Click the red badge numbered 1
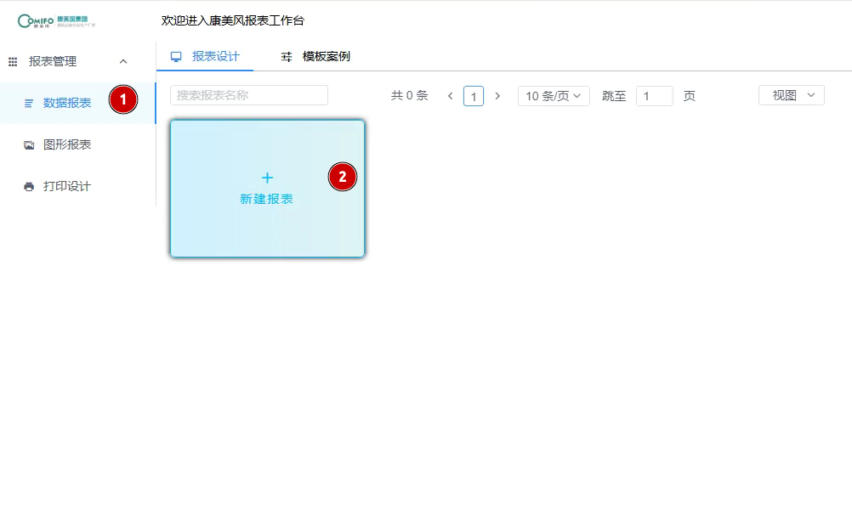The width and height of the screenshot is (852, 531). [x=123, y=99]
